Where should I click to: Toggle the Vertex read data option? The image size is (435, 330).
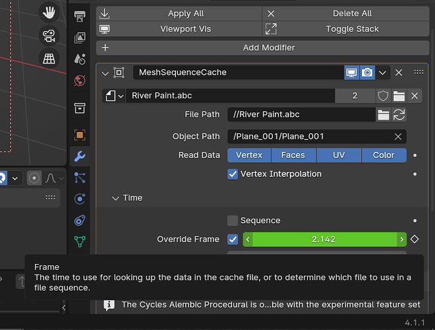click(249, 155)
